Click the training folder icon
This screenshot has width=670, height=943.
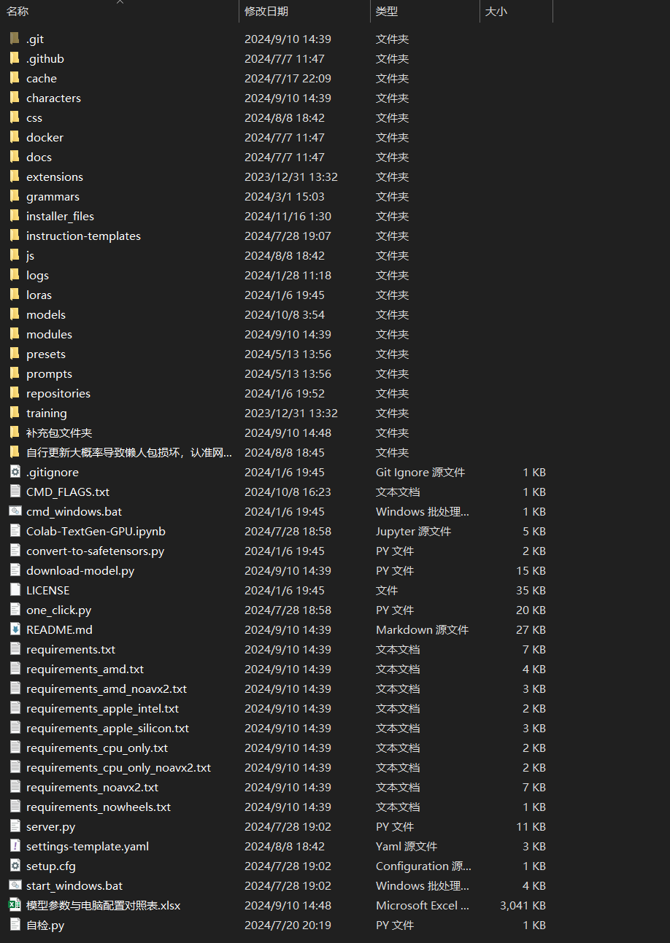[x=15, y=413]
